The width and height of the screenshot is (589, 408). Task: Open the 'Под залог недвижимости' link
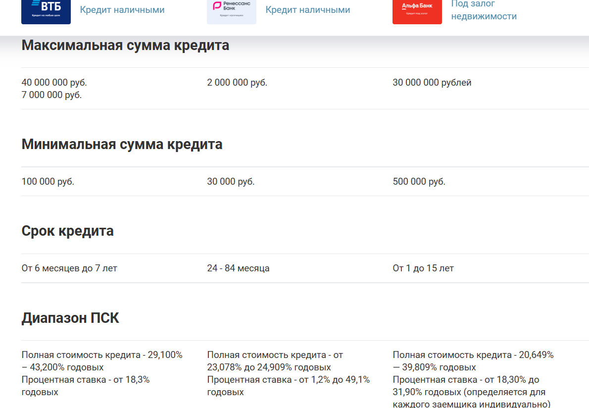tap(484, 10)
